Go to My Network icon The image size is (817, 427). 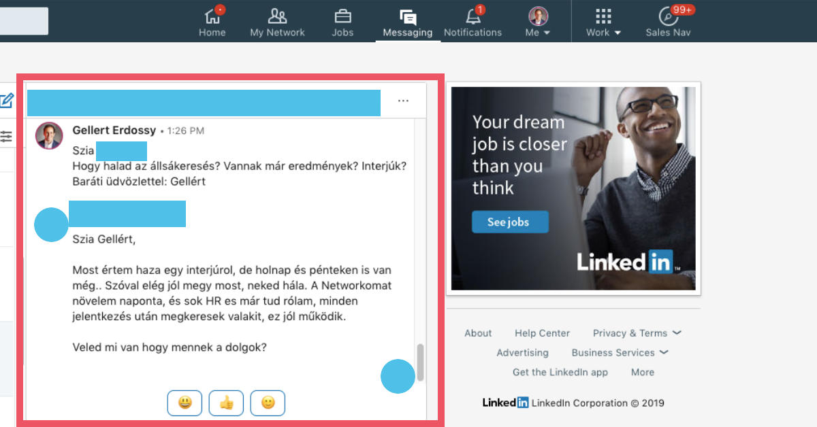[x=277, y=16]
